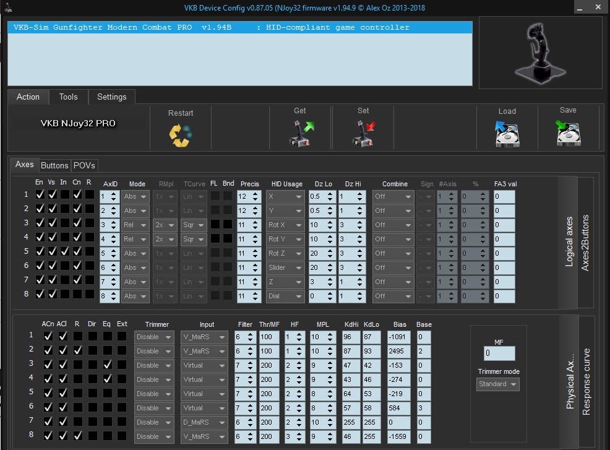Toggle Cn checkbox for logical axis 8
The width and height of the screenshot is (610, 450).
tap(77, 294)
